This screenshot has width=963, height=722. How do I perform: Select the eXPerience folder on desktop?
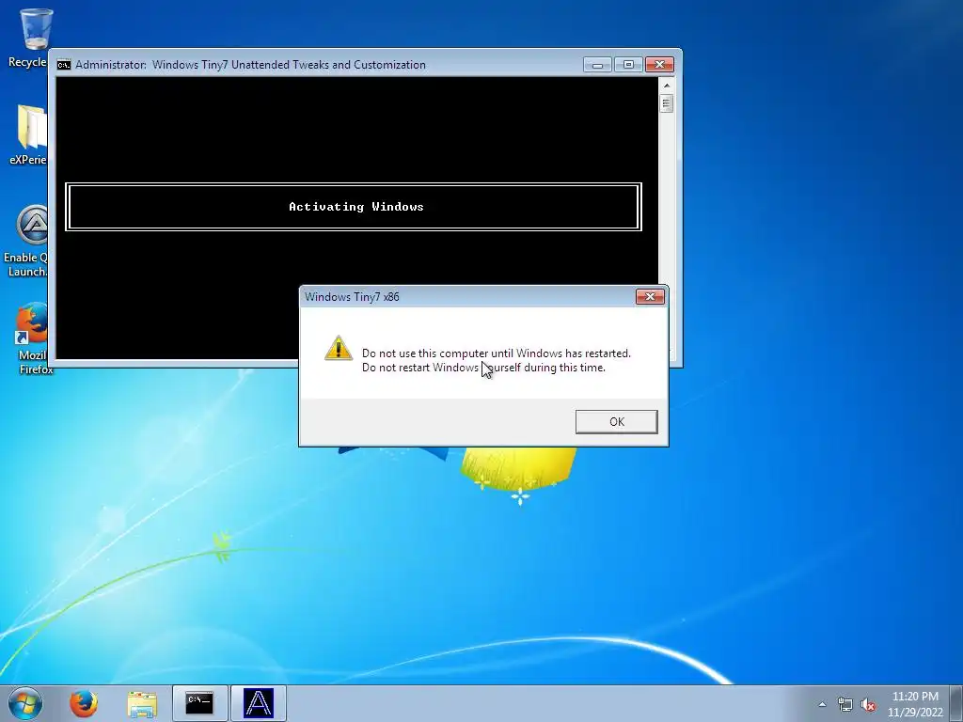29,135
